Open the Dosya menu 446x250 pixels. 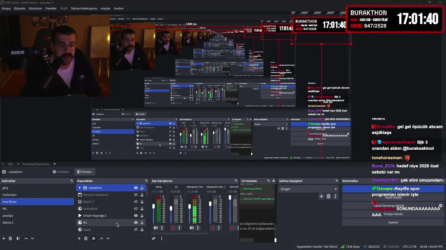click(x=6, y=8)
